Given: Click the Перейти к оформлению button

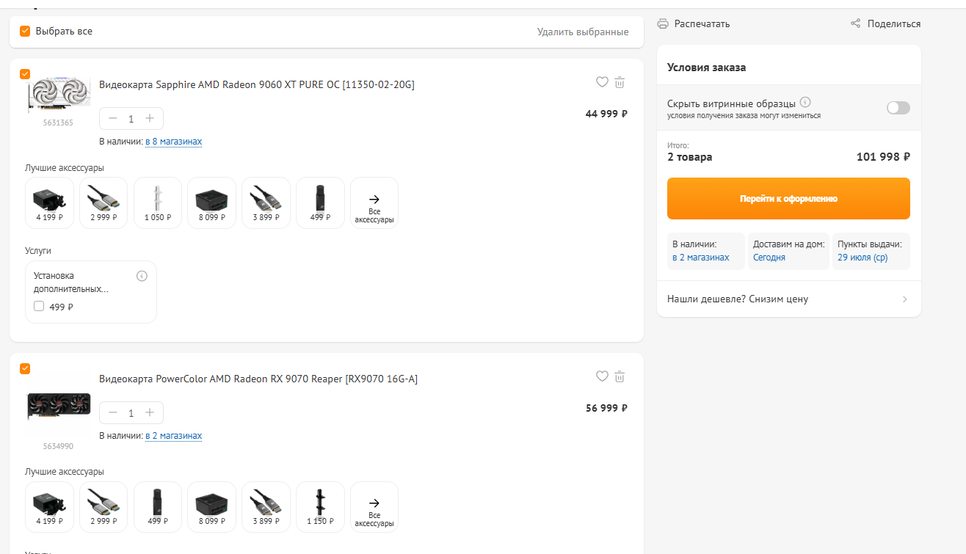Looking at the screenshot, I should pos(788,198).
